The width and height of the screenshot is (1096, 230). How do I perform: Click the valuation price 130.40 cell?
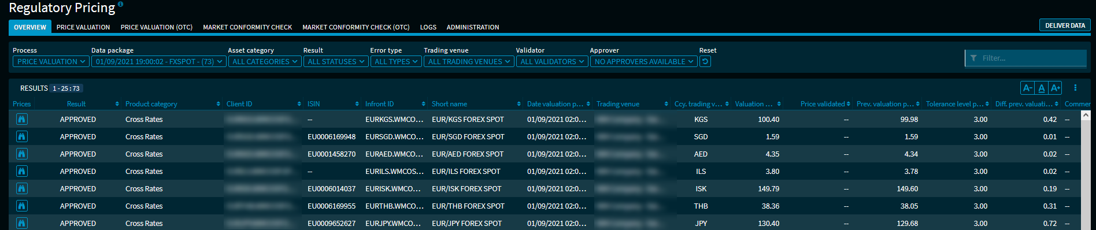(768, 224)
